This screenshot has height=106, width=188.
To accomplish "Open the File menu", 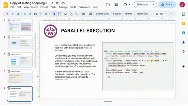I will [12, 7].
